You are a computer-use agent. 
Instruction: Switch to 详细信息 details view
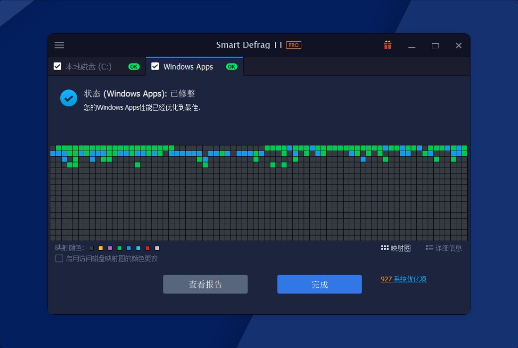444,248
